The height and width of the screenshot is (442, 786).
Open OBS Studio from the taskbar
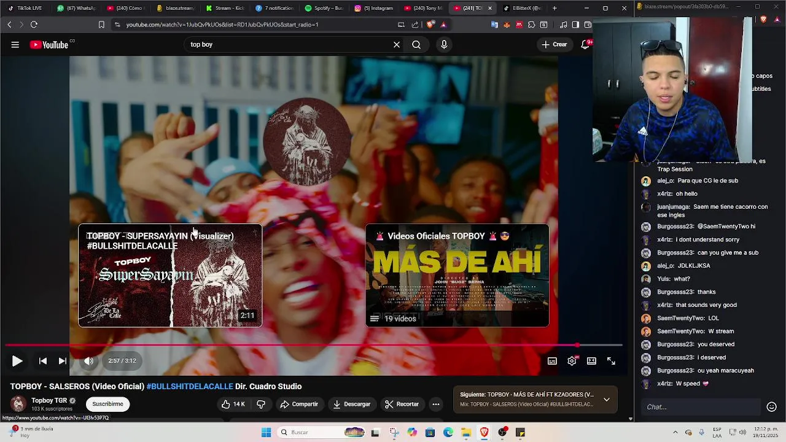click(x=503, y=432)
